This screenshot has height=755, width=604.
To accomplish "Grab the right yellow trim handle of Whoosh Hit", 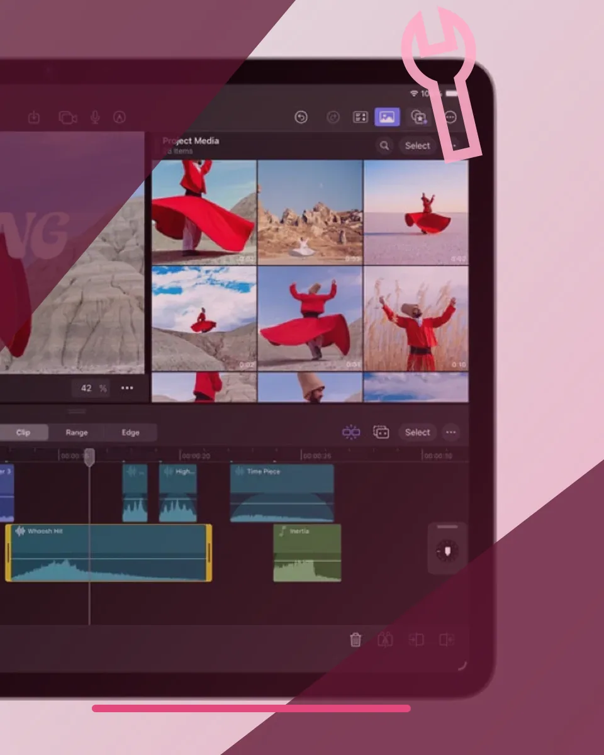I will coord(209,553).
